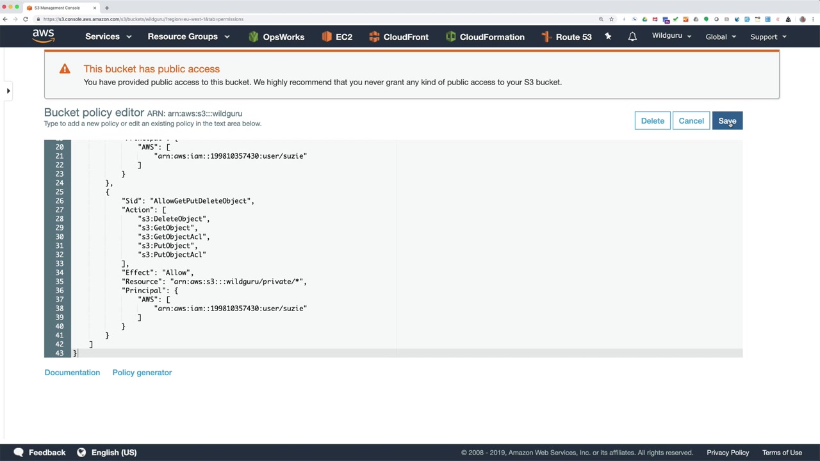Screen dimensions: 820x461
Task: Click the "This bucket has public access" heading
Action: 152,69
